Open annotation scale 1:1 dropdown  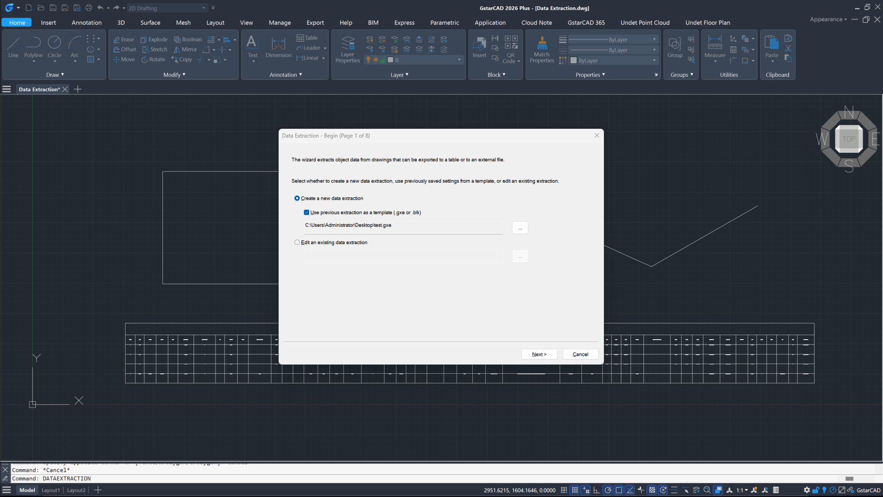pos(742,490)
